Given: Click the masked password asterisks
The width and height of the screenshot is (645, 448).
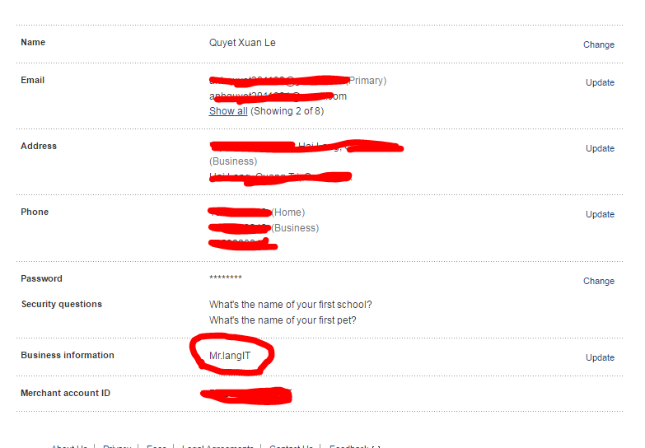Looking at the screenshot, I should point(226,278).
